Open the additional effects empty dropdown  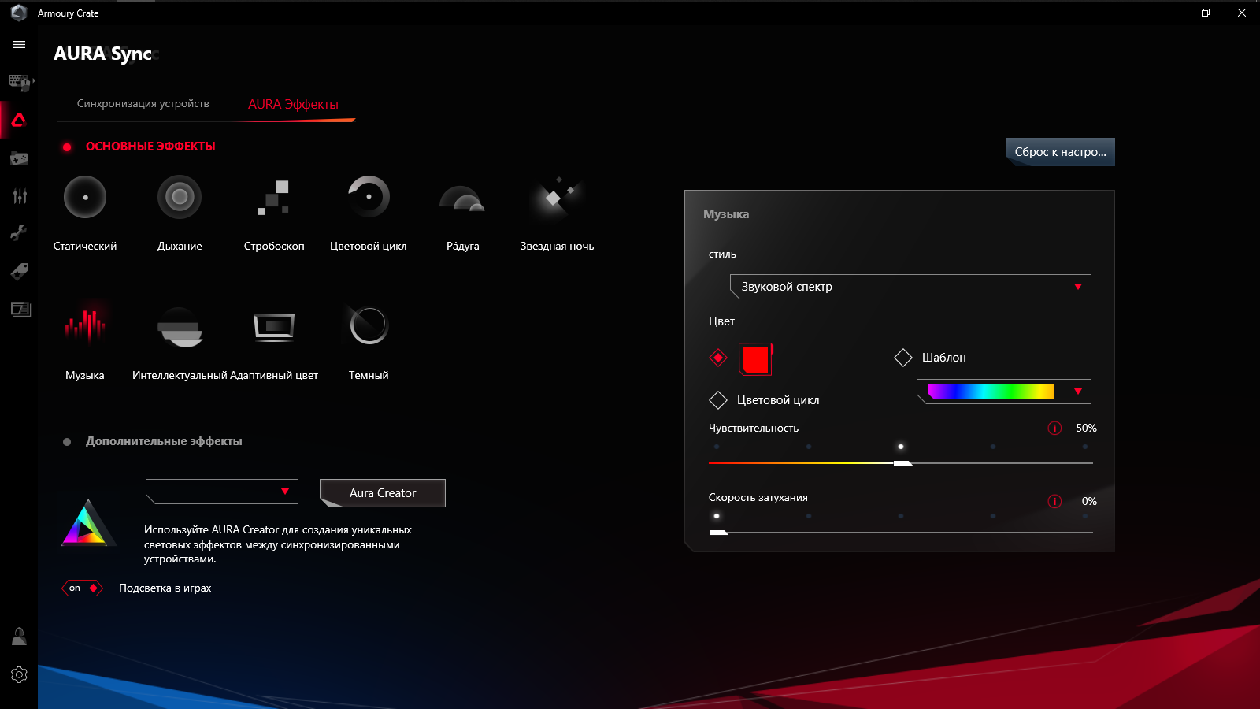pyautogui.click(x=222, y=492)
